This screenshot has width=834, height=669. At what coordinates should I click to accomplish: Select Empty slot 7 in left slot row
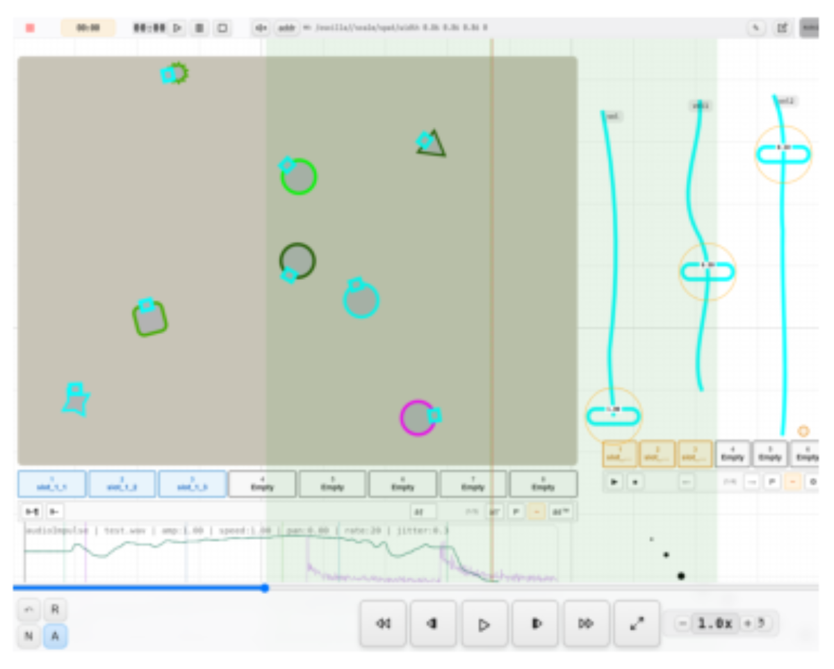point(473,484)
